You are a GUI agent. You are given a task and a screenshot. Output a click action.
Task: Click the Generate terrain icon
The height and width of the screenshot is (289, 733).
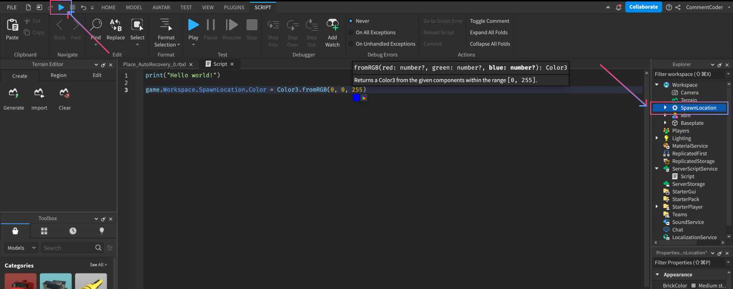[x=14, y=93]
